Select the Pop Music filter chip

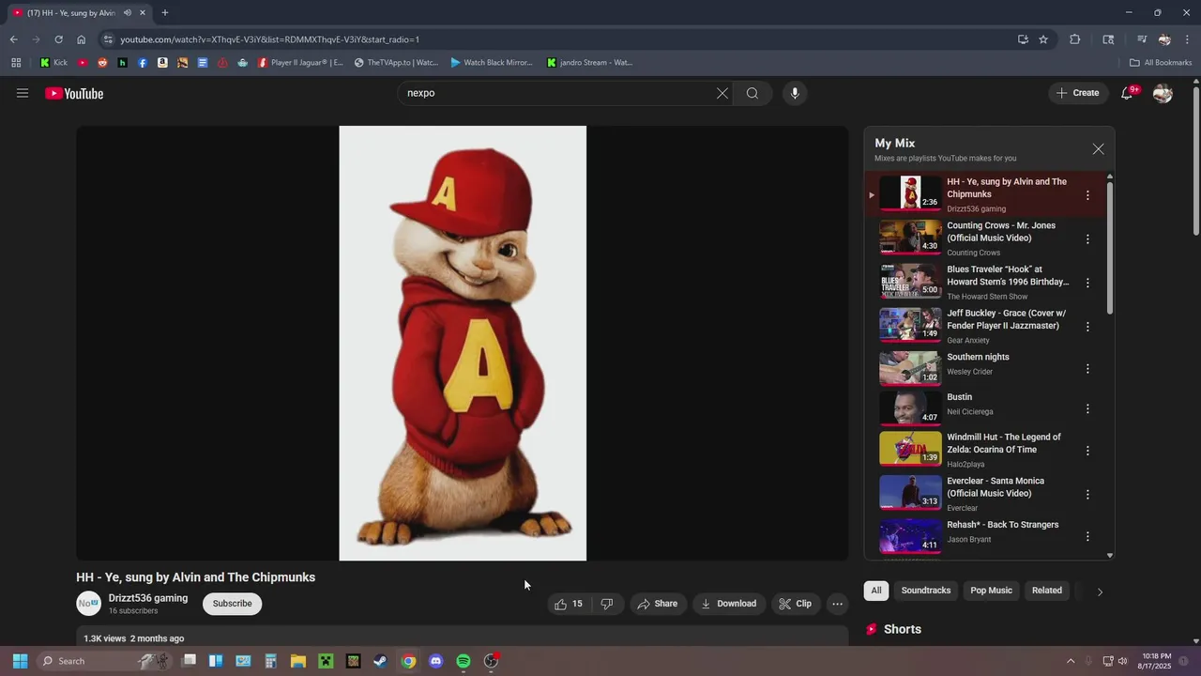[x=991, y=591]
